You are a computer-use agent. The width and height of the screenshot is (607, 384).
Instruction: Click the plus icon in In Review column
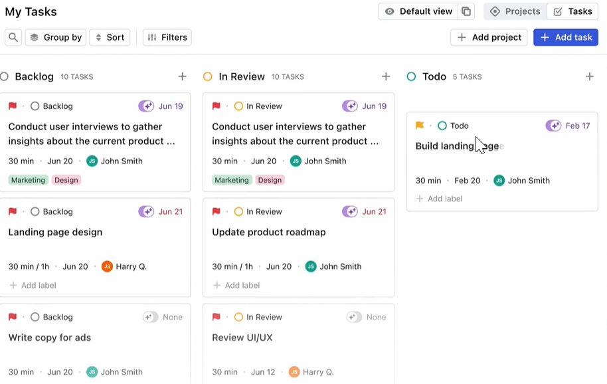tap(386, 76)
